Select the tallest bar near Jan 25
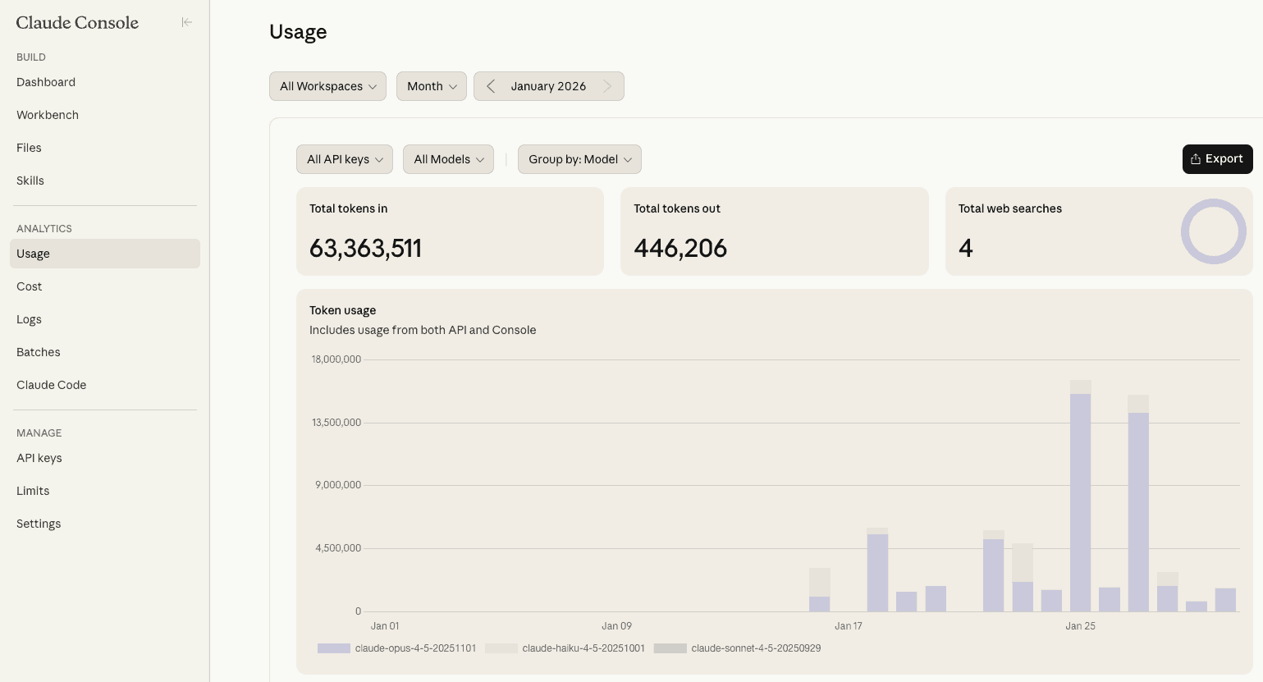Screen dimensions: 1263x682 click(x=1080, y=501)
